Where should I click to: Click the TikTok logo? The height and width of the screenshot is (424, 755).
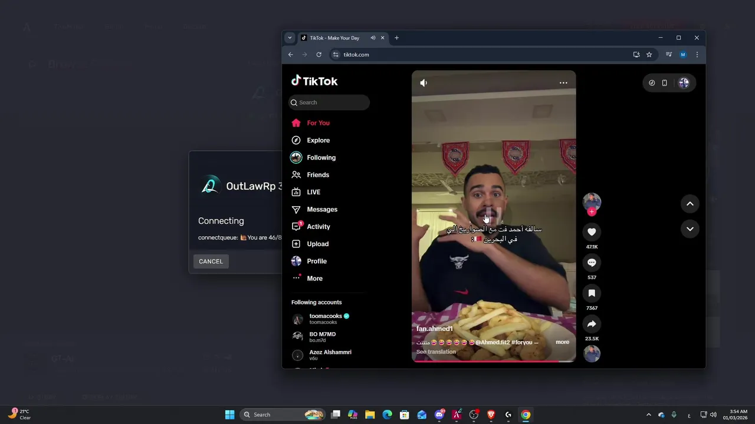click(x=314, y=81)
